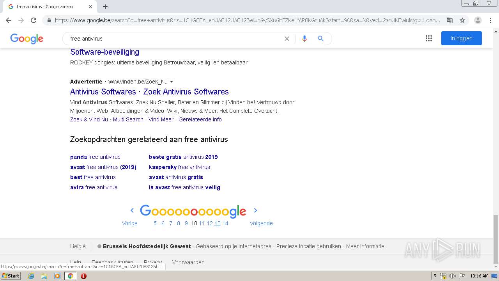499x281 pixels.
Task: Bookmark this page with the star icon
Action: [462, 20]
